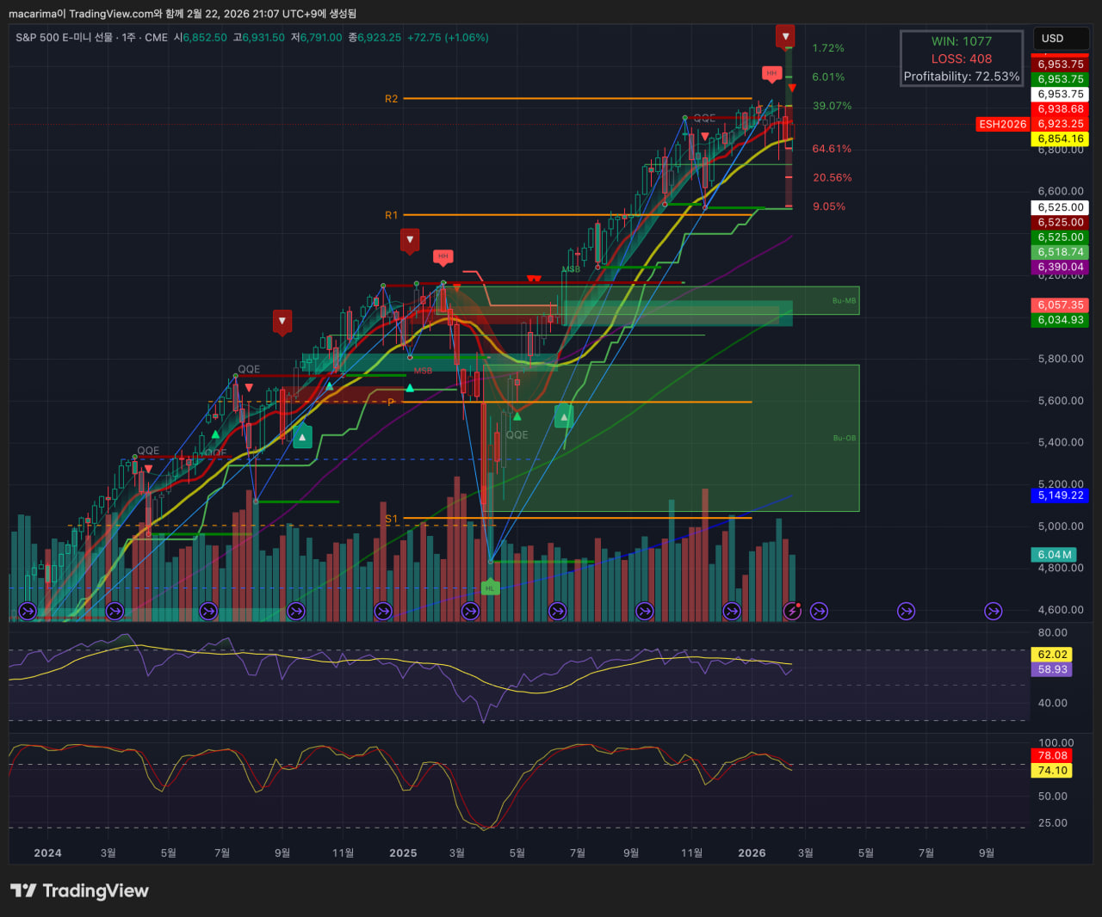
Task: Open the USD currency selector
Action: coord(1059,39)
